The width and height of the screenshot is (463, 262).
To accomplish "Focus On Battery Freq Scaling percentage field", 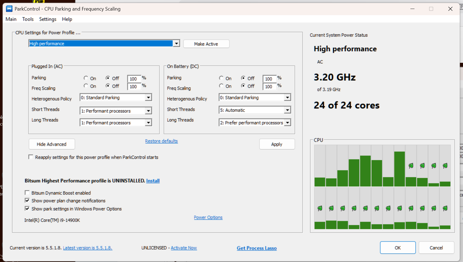I will pos(269,87).
